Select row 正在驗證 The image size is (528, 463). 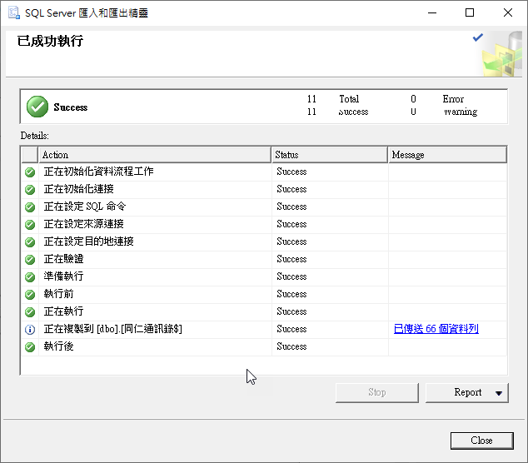(x=264, y=260)
